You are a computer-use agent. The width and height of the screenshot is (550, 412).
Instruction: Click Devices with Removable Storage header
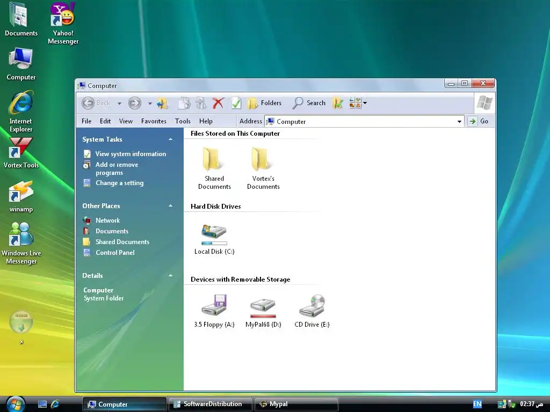pos(240,279)
